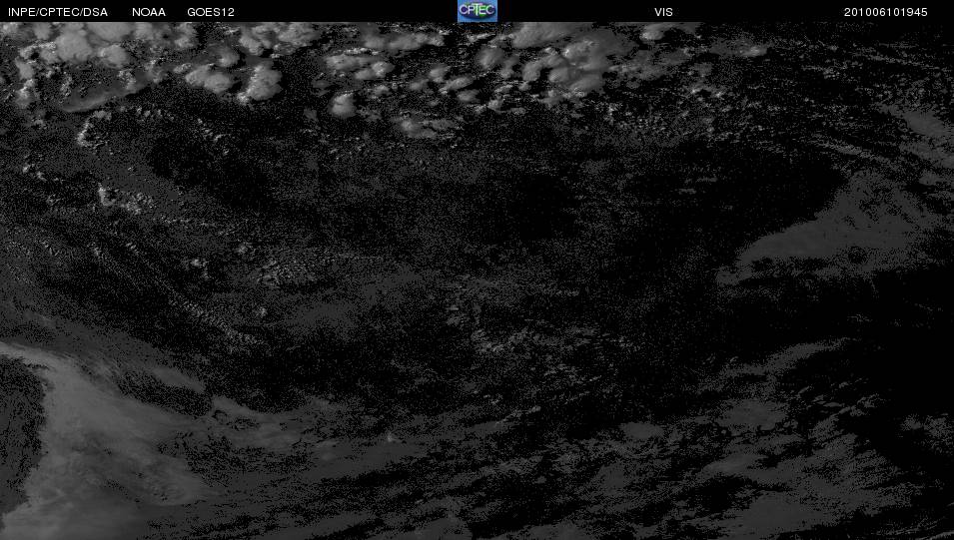Click the 201006101945 timestamp
This screenshot has height=540, width=954.
tap(886, 12)
